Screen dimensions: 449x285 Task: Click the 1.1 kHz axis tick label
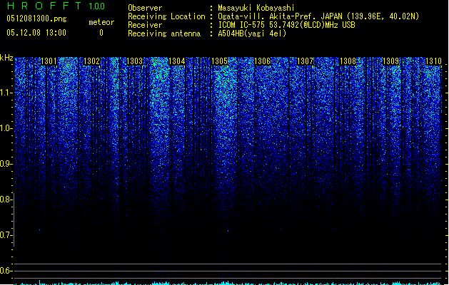pos(6,93)
